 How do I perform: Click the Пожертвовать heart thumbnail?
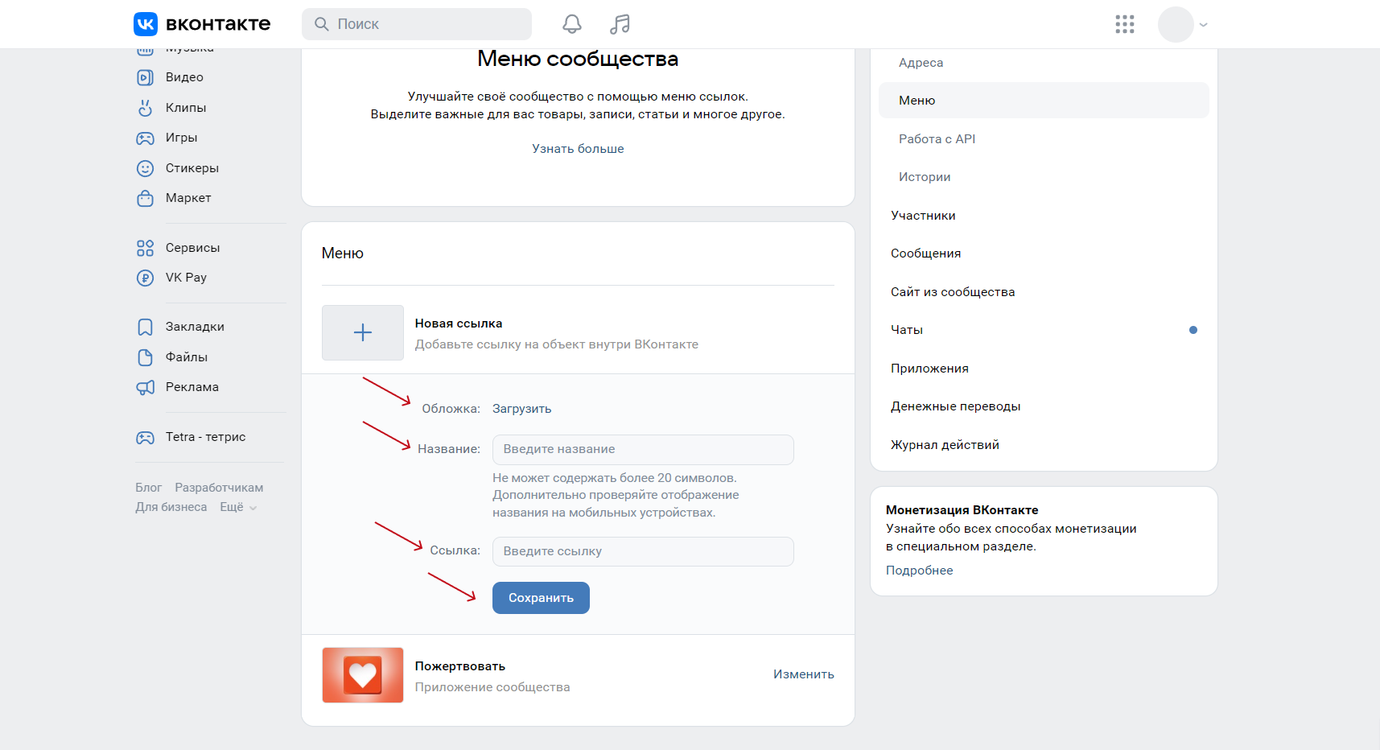[363, 675]
